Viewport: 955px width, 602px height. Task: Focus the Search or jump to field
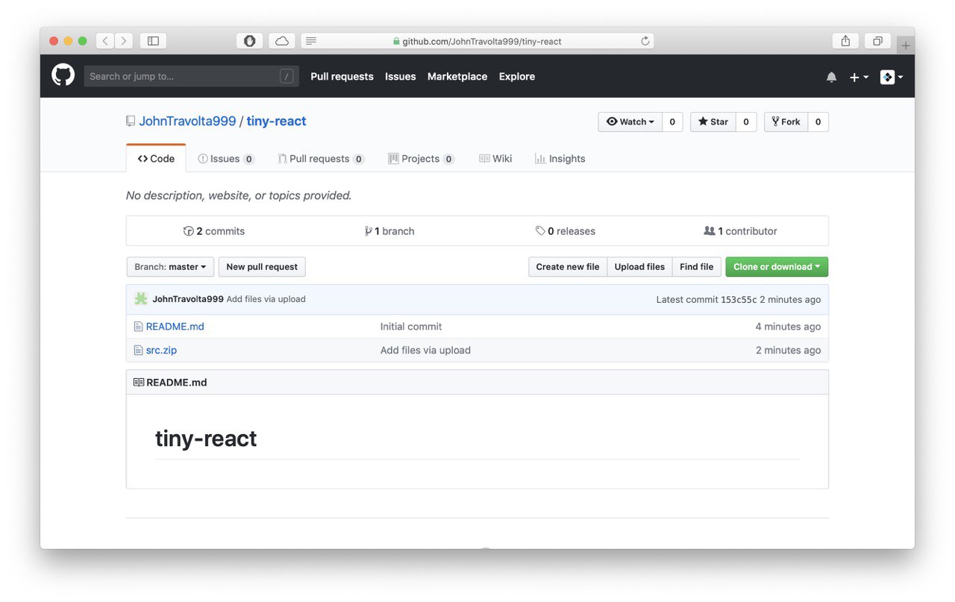(191, 76)
